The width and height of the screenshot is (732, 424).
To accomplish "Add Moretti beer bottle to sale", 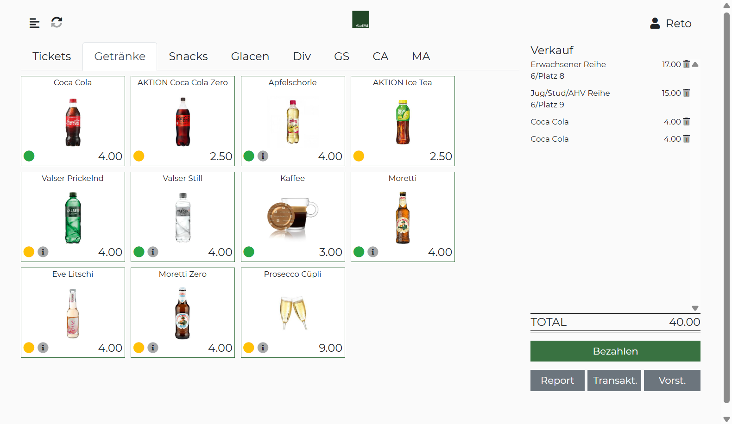I will (x=403, y=218).
